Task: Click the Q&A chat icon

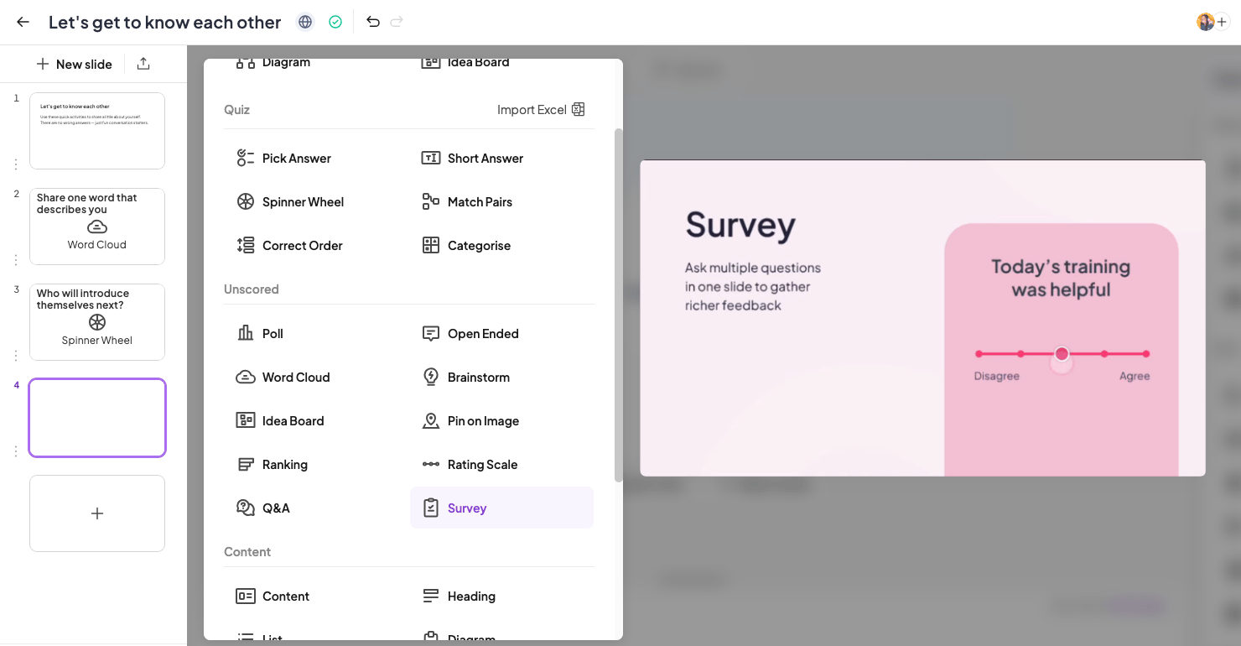Action: (x=246, y=508)
